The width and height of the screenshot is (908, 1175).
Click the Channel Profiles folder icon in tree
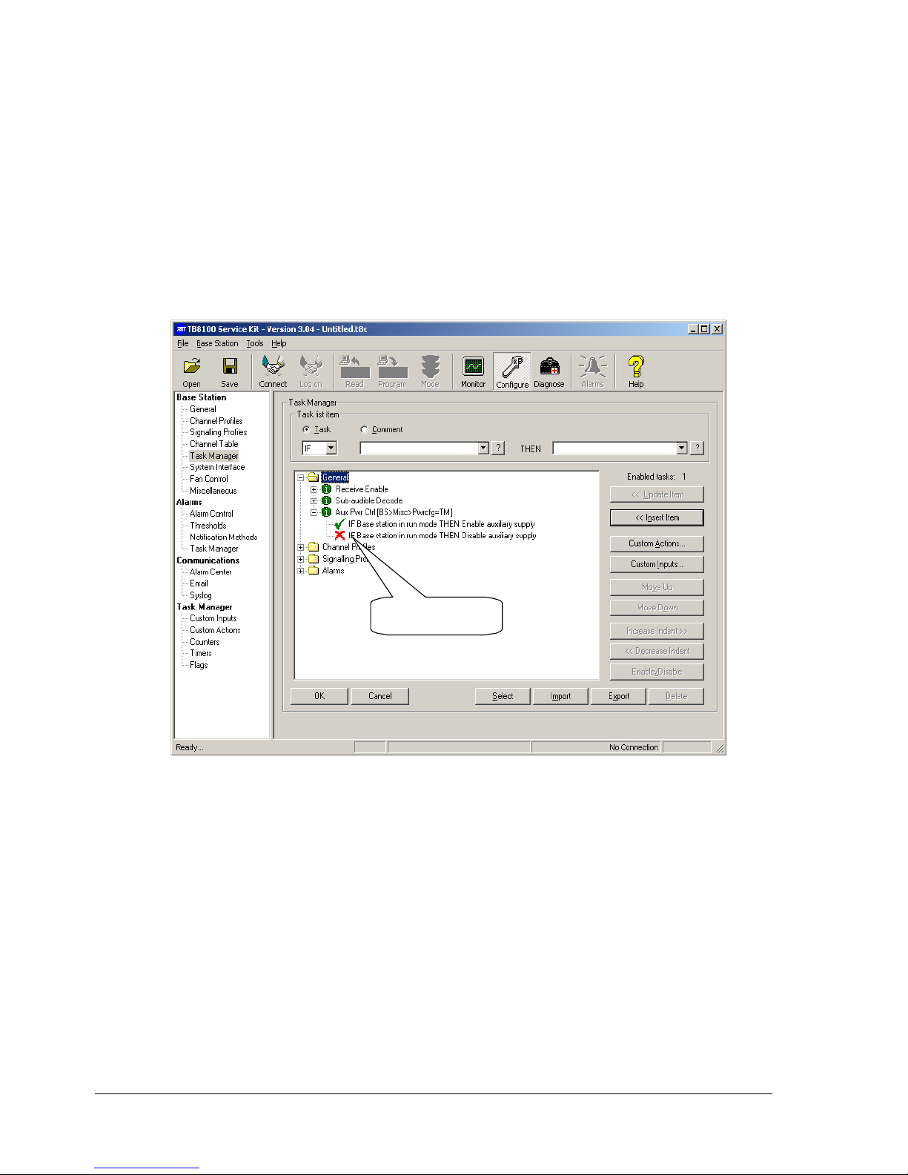(313, 547)
